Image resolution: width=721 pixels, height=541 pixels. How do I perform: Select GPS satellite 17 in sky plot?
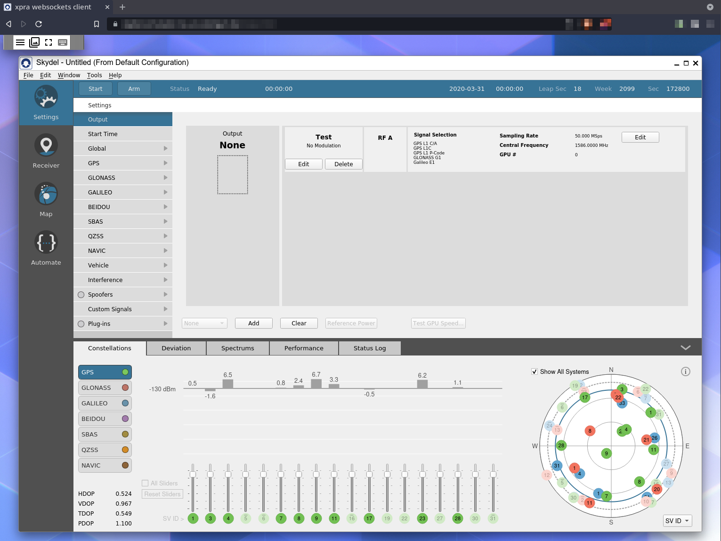pyautogui.click(x=585, y=397)
